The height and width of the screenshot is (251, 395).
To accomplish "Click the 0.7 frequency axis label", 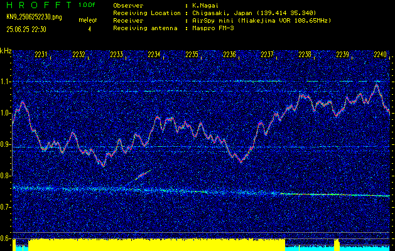I will pos(5,207).
